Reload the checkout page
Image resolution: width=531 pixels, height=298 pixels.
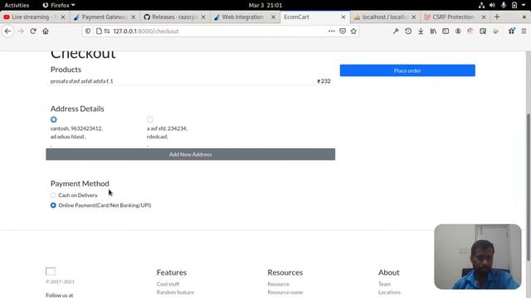tap(33, 31)
